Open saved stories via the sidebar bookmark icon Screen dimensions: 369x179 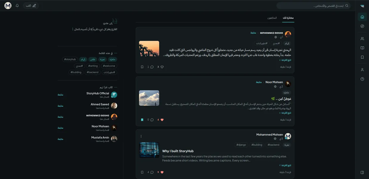(362, 57)
